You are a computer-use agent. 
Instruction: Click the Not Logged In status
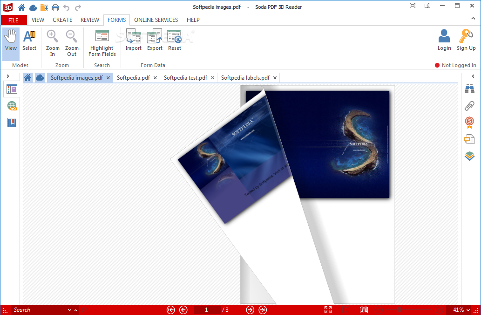pos(455,65)
